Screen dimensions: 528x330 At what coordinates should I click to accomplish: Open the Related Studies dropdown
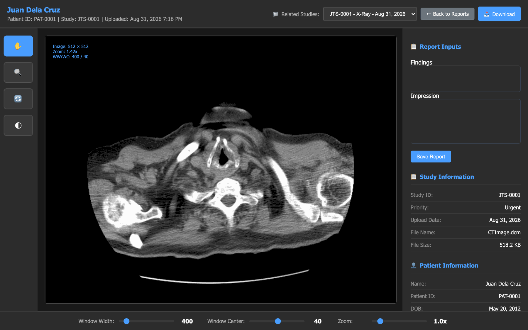[x=370, y=14]
